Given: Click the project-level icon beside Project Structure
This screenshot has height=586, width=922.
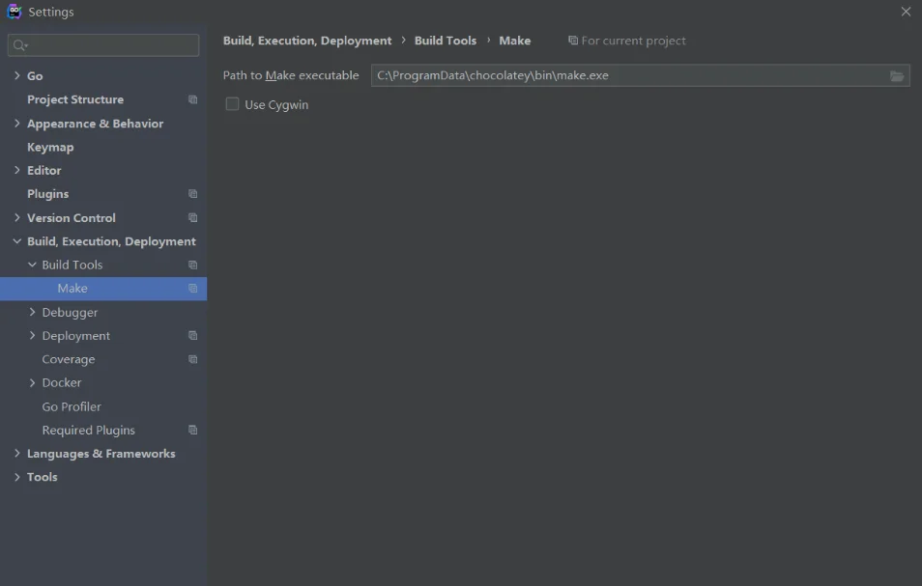Looking at the screenshot, I should point(193,99).
